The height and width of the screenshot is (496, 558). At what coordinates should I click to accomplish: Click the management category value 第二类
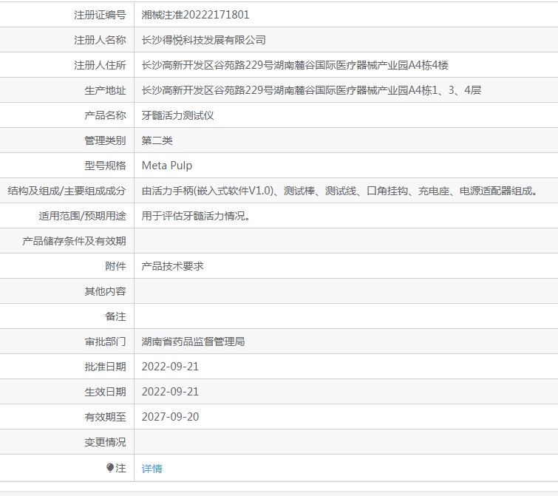[x=157, y=140]
